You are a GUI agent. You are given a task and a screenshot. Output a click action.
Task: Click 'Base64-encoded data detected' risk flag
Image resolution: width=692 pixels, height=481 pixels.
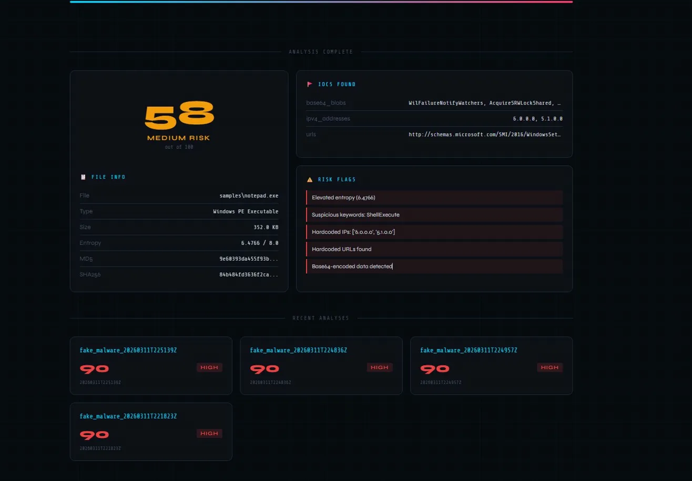point(434,267)
